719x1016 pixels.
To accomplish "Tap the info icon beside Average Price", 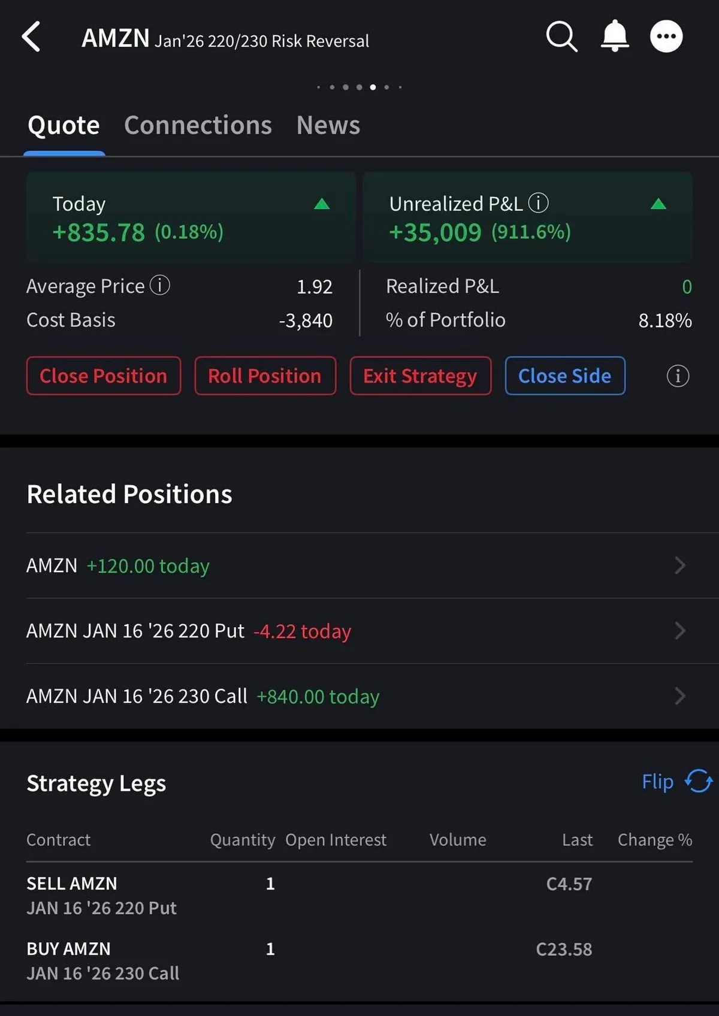I will (x=160, y=285).
